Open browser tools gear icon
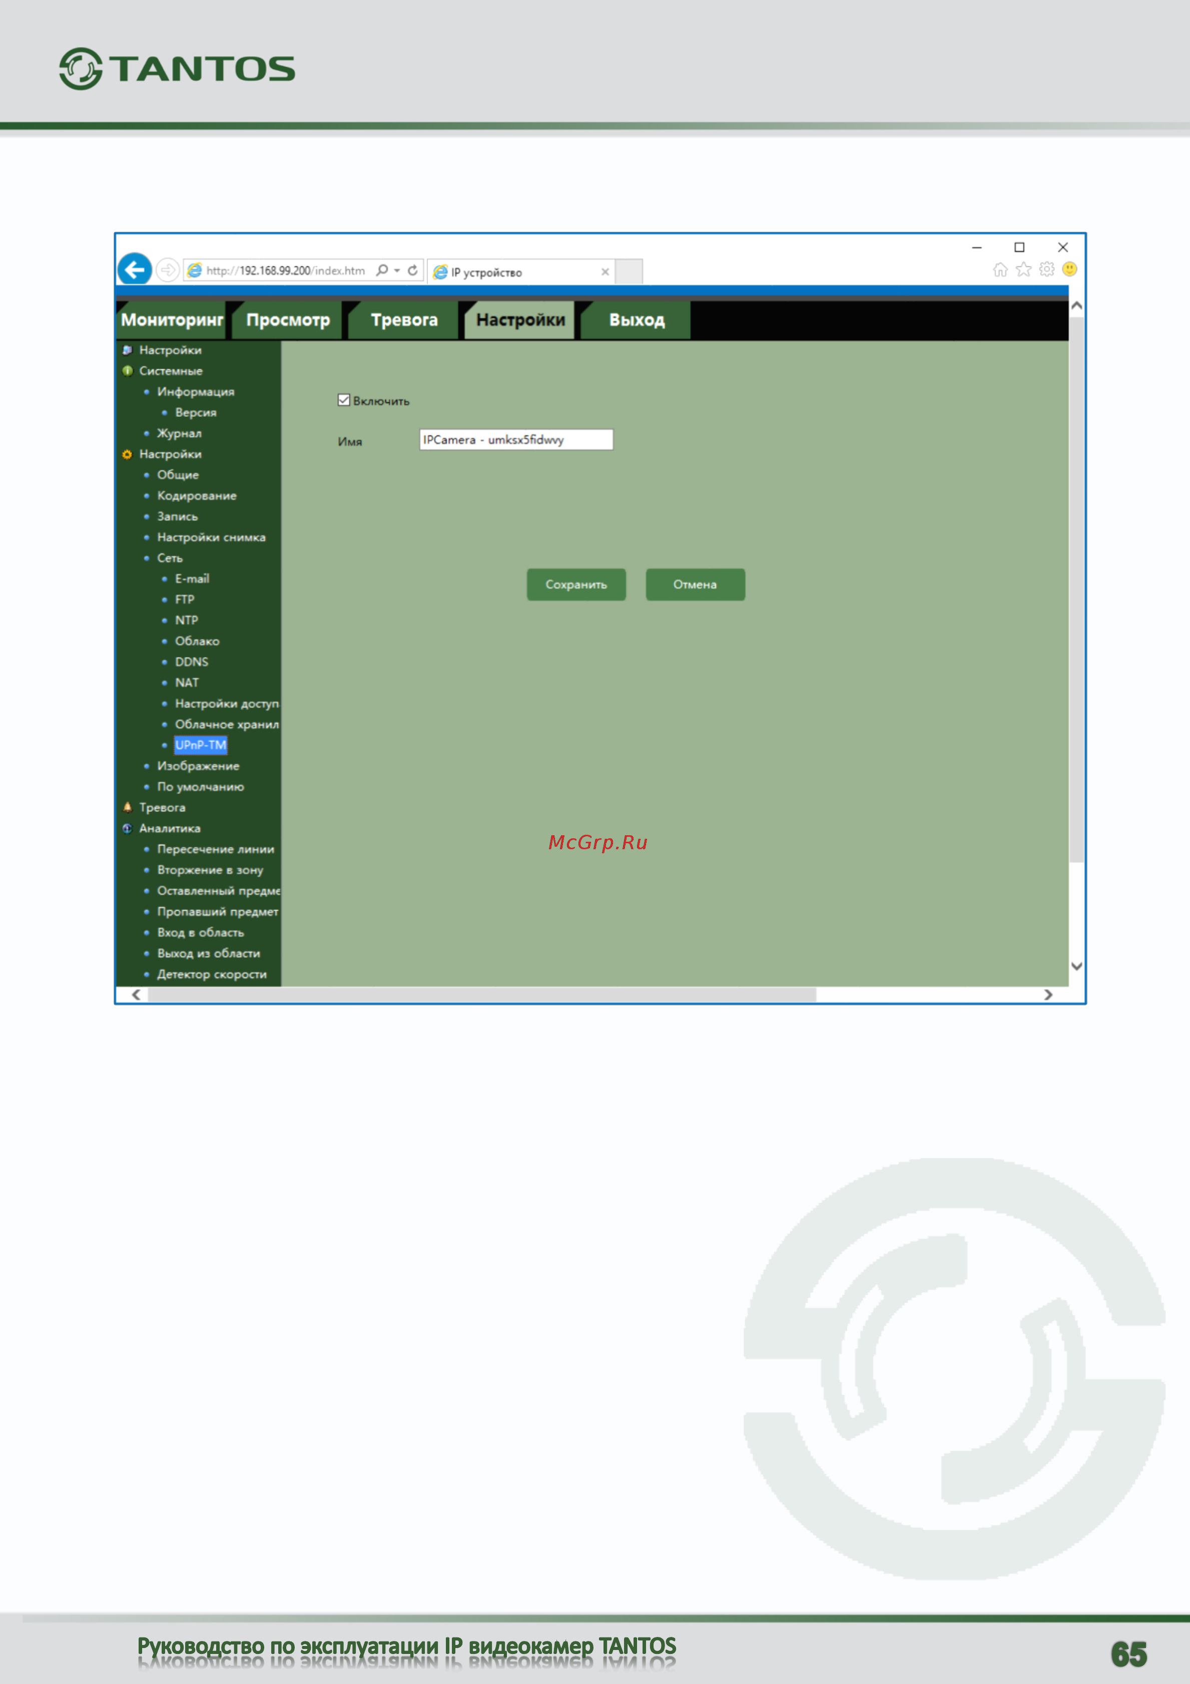Viewport: 1190px width, 1684px height. click(x=1047, y=269)
